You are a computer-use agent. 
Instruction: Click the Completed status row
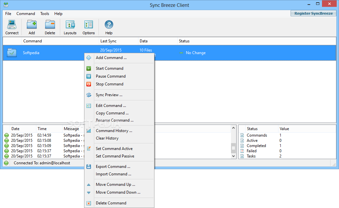(x=288, y=146)
